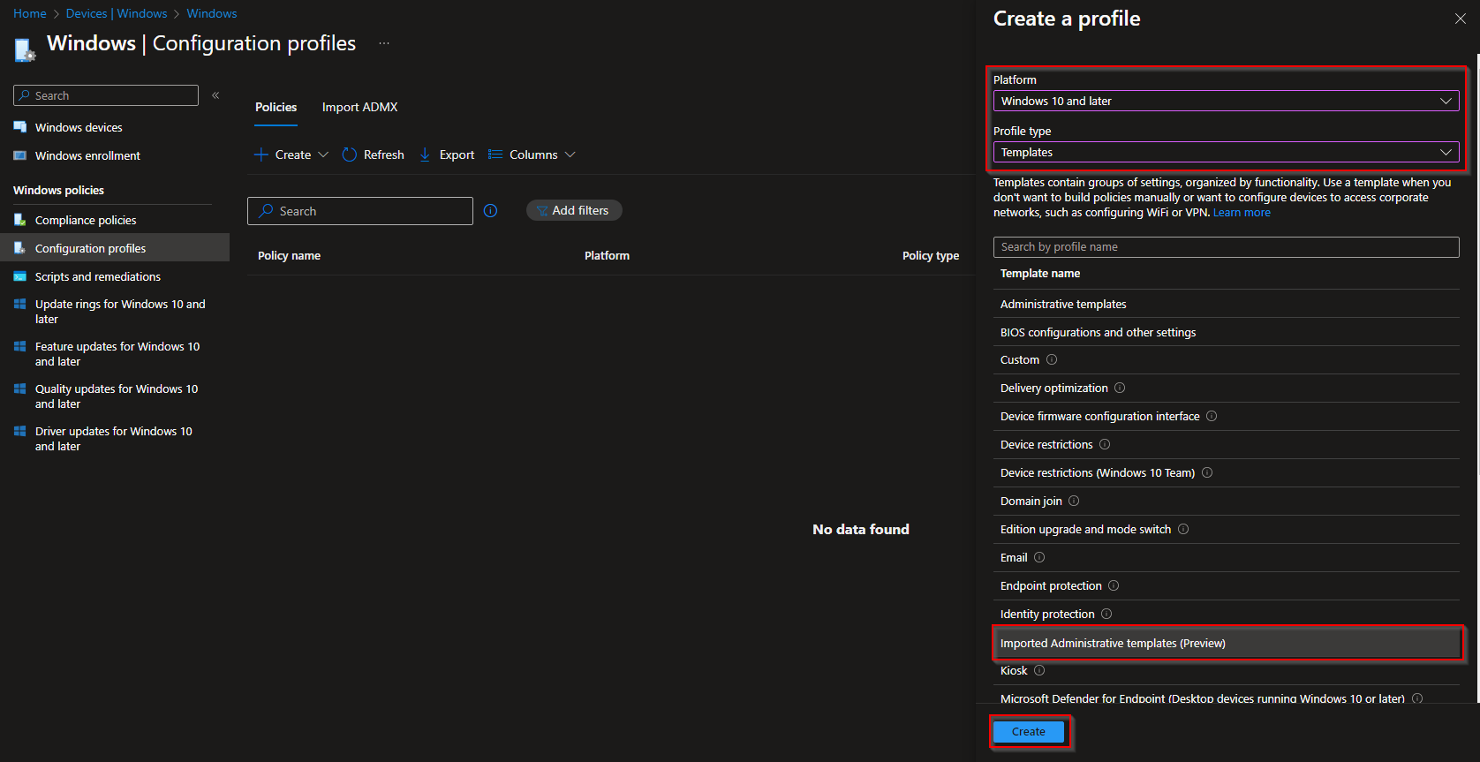Select the Device restrictions template row

(x=1226, y=444)
